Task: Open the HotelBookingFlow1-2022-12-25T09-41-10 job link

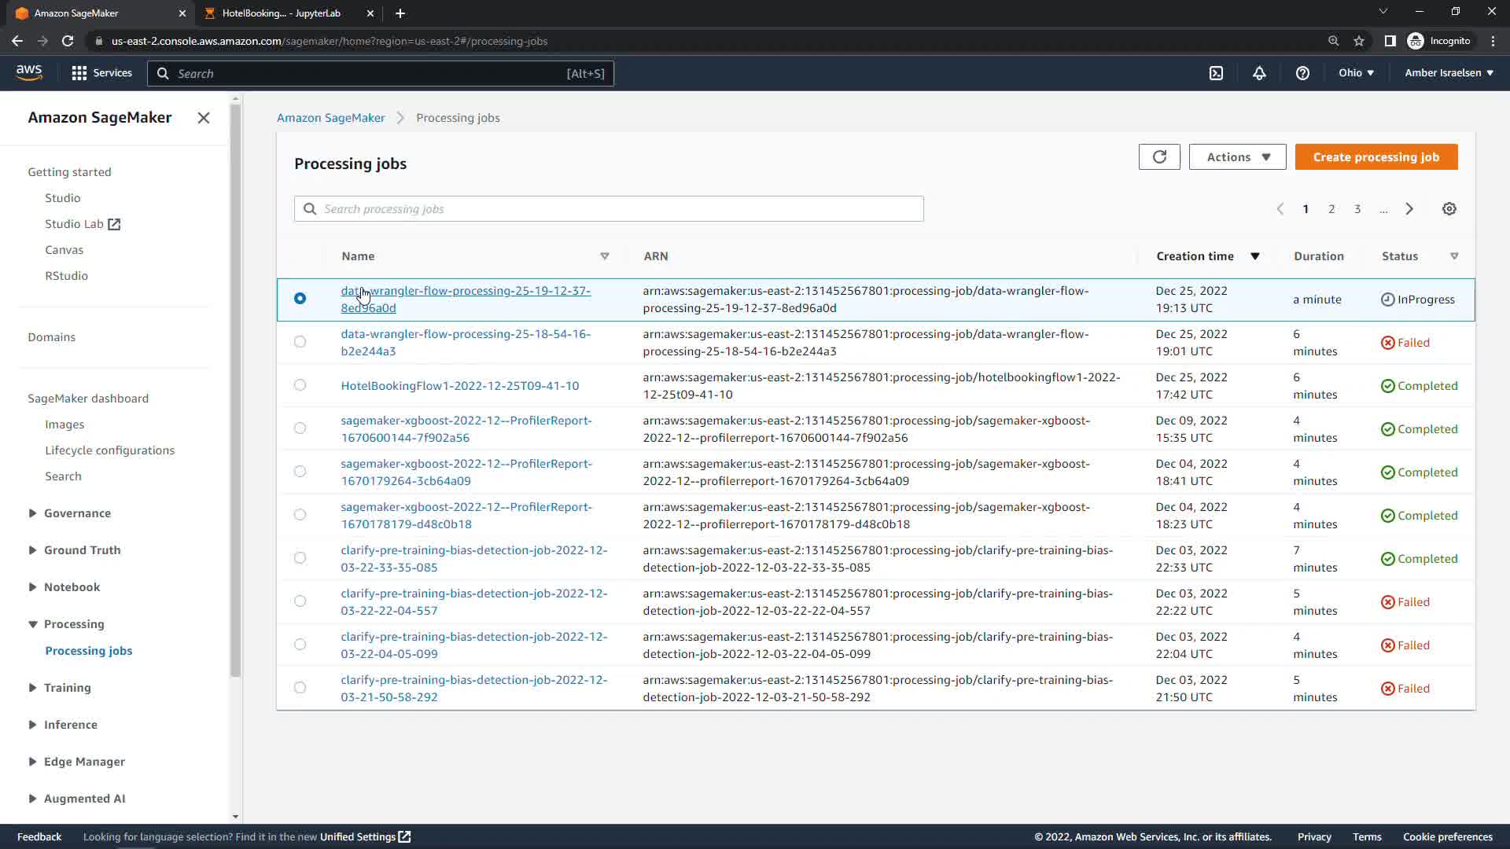Action: click(x=459, y=386)
